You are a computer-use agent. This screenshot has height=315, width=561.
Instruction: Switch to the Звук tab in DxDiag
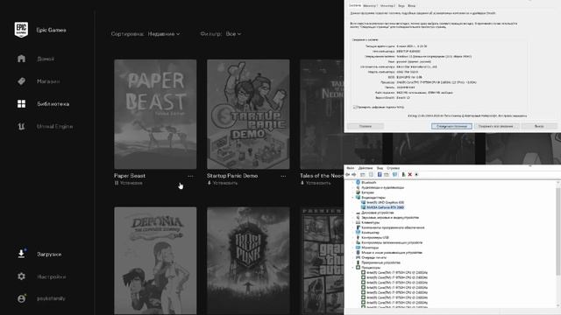click(401, 6)
